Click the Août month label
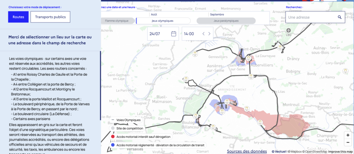 click(x=154, y=15)
